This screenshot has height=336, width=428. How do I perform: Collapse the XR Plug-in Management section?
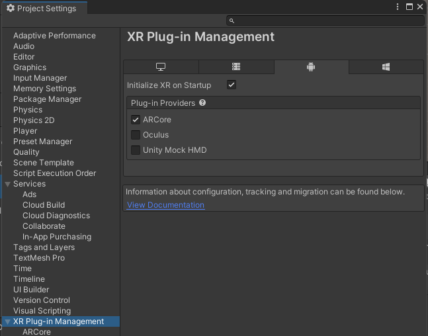[8, 322]
